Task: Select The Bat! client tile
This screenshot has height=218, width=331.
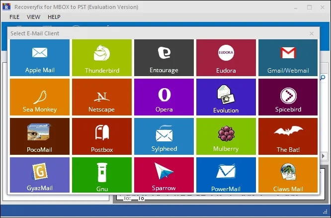Action: click(288, 136)
